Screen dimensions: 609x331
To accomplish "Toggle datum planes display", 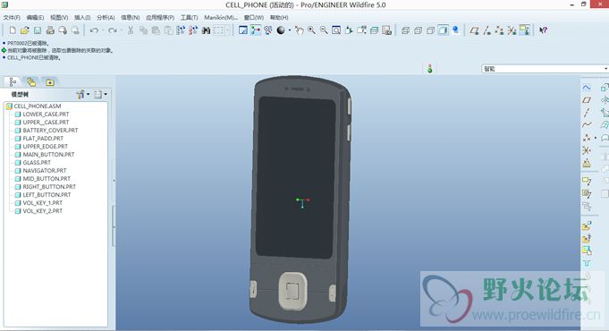I will point(474,30).
